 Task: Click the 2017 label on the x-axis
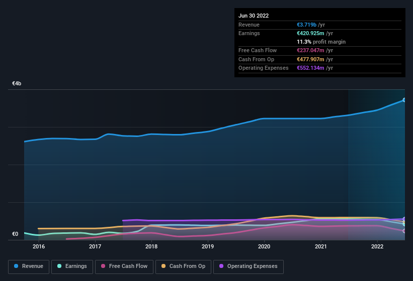[x=95, y=246]
